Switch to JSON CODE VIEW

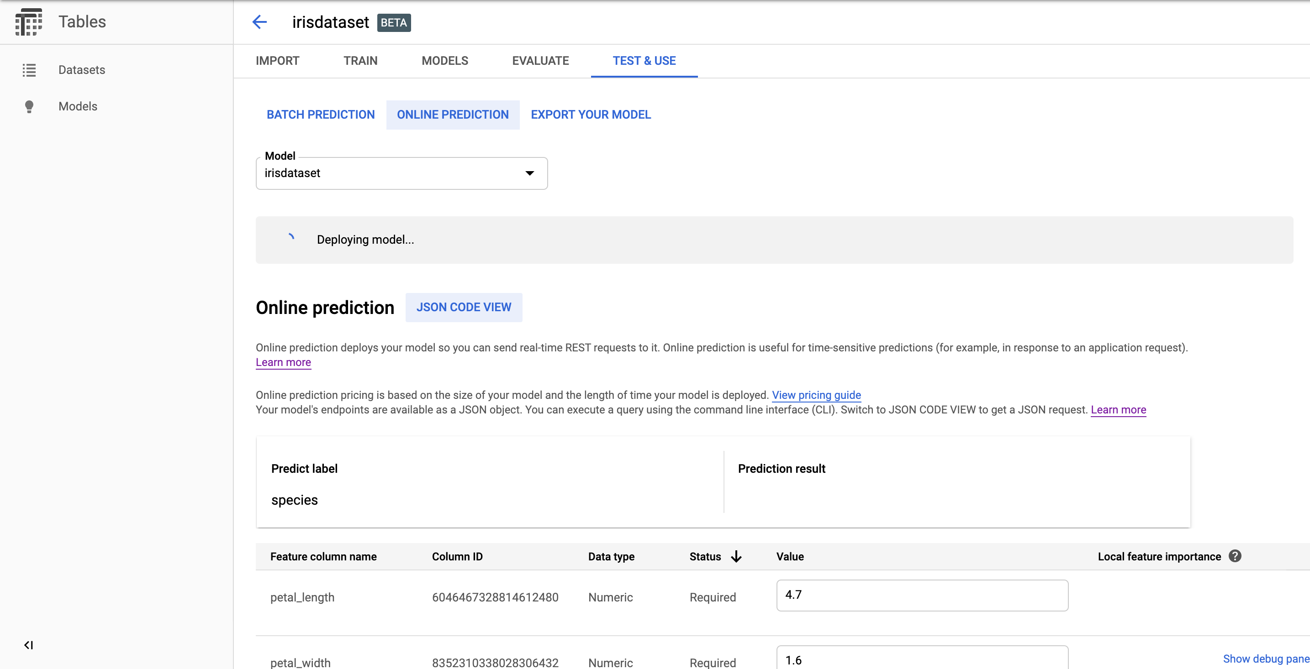[463, 307]
